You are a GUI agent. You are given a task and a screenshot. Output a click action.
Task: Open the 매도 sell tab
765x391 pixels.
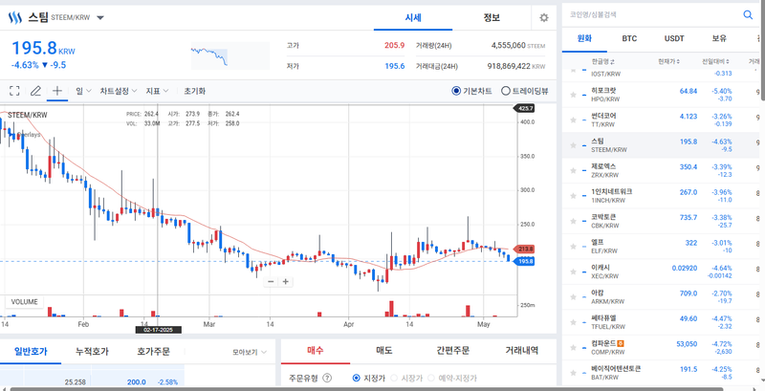tap(384, 351)
